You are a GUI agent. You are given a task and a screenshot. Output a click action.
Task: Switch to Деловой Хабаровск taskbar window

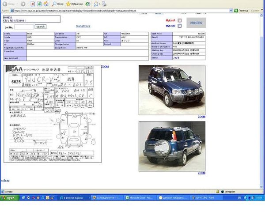[x=173, y=197]
